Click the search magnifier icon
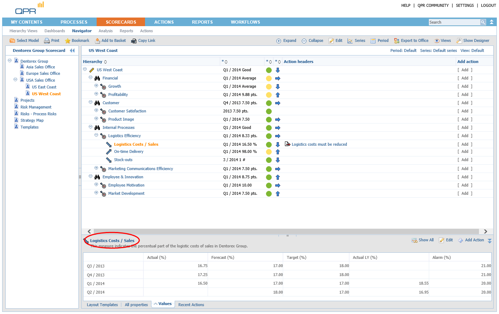The image size is (499, 314). tap(483, 22)
